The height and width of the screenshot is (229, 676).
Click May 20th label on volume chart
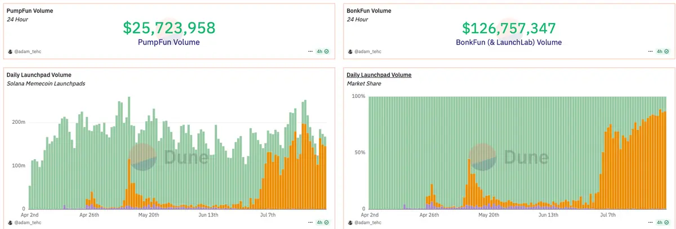149,214
